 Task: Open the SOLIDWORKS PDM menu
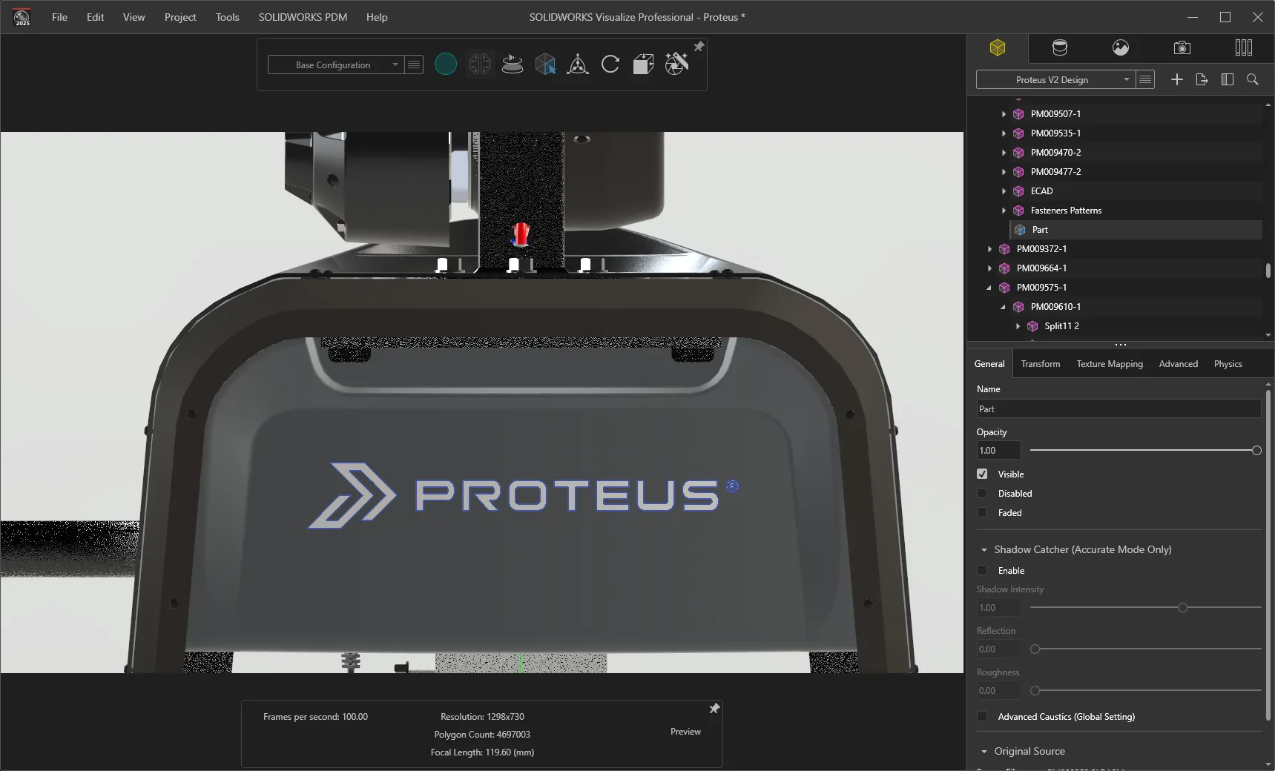tap(303, 17)
